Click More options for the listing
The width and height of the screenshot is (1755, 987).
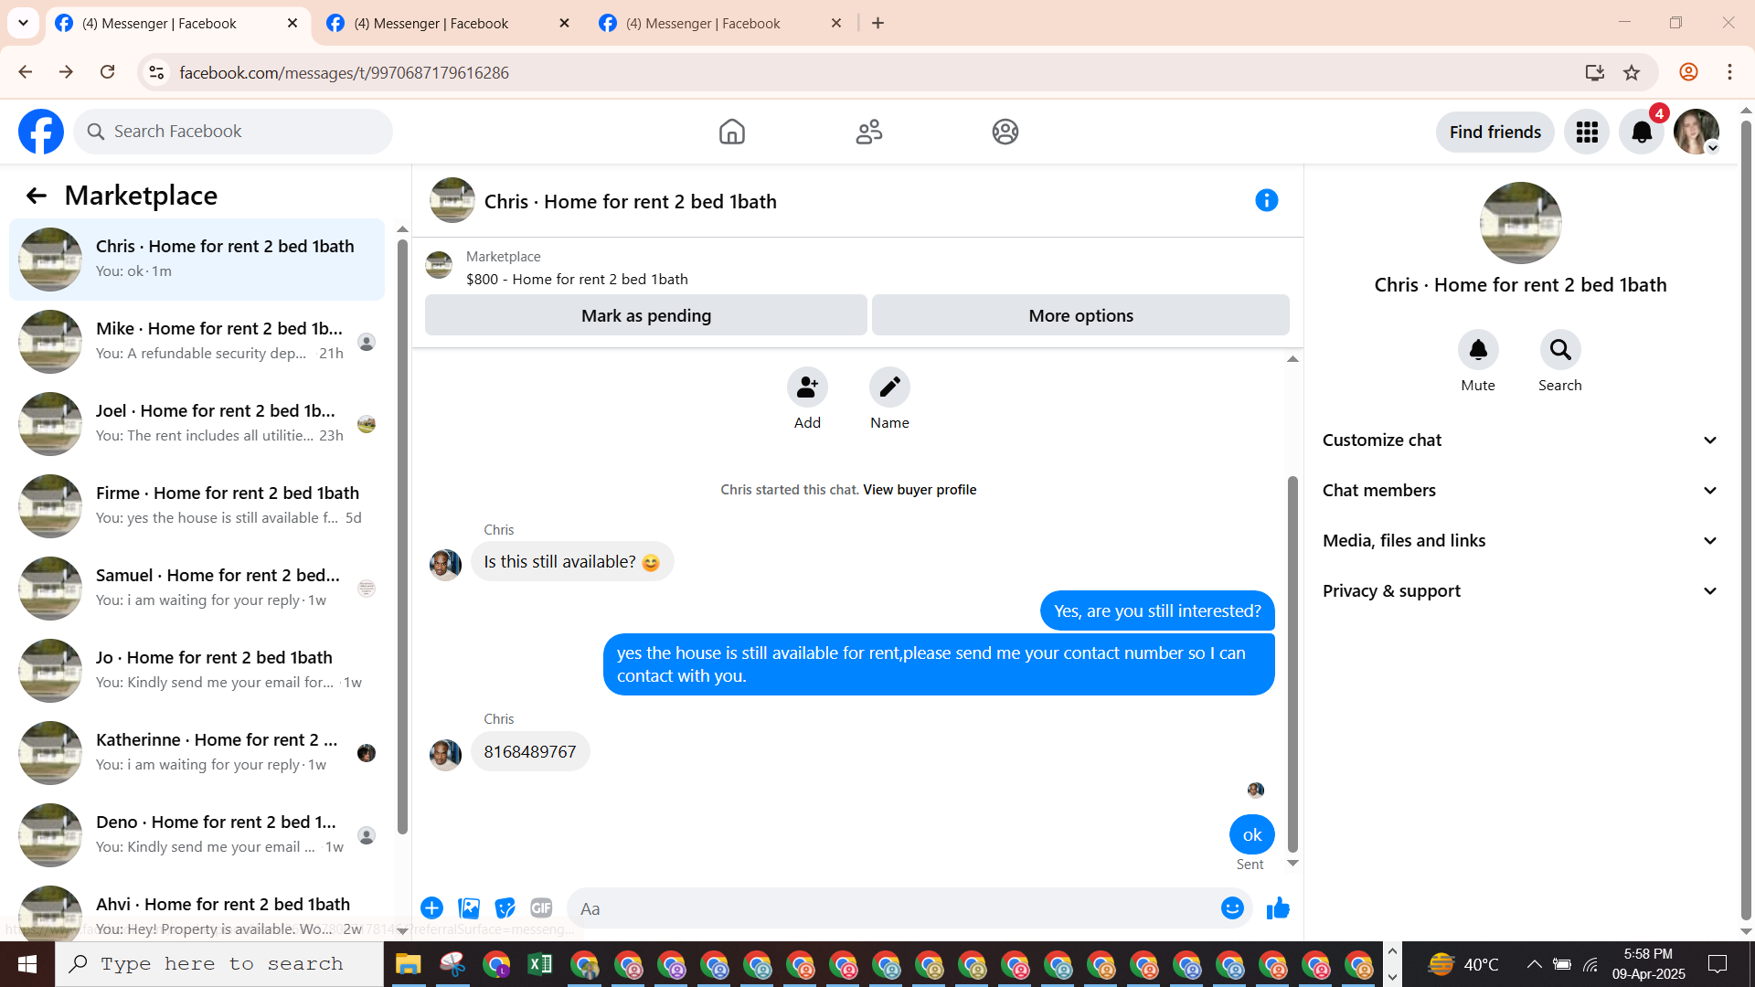coord(1080,315)
